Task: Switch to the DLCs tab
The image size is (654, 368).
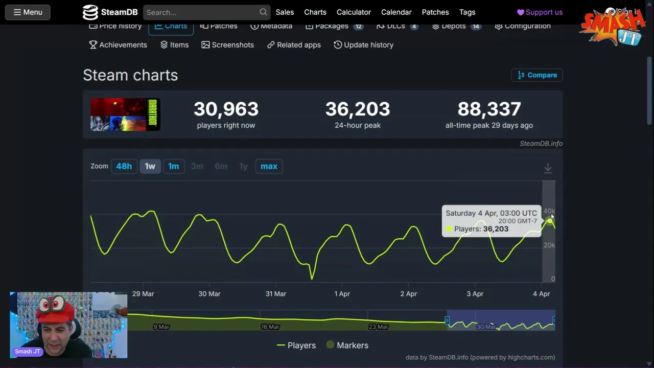Action: click(x=397, y=27)
